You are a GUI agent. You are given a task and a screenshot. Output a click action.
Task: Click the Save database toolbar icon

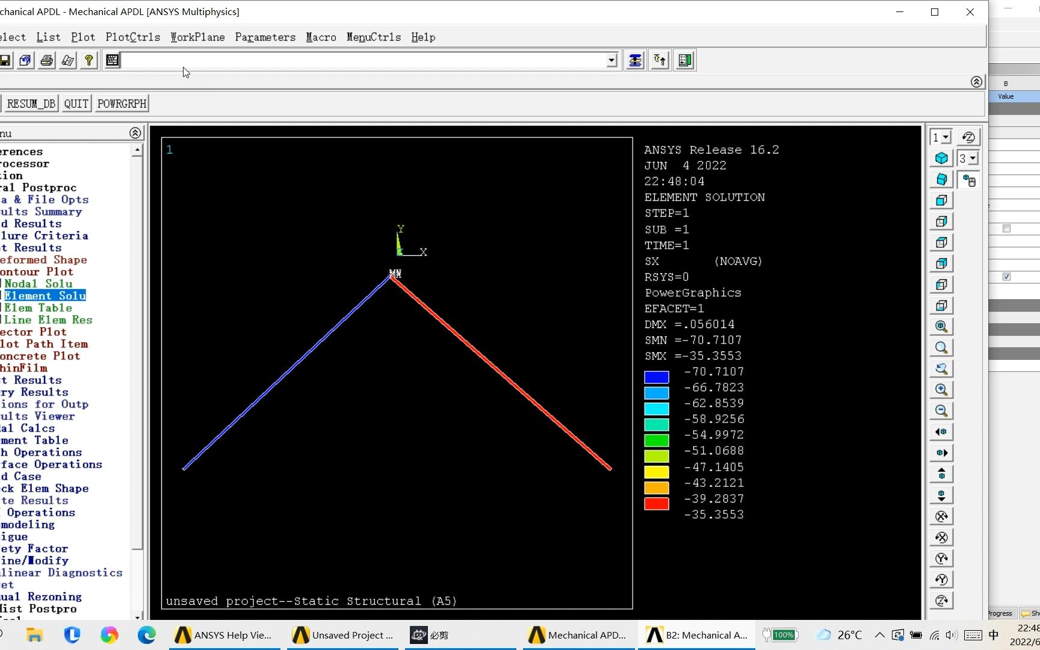[x=6, y=60]
